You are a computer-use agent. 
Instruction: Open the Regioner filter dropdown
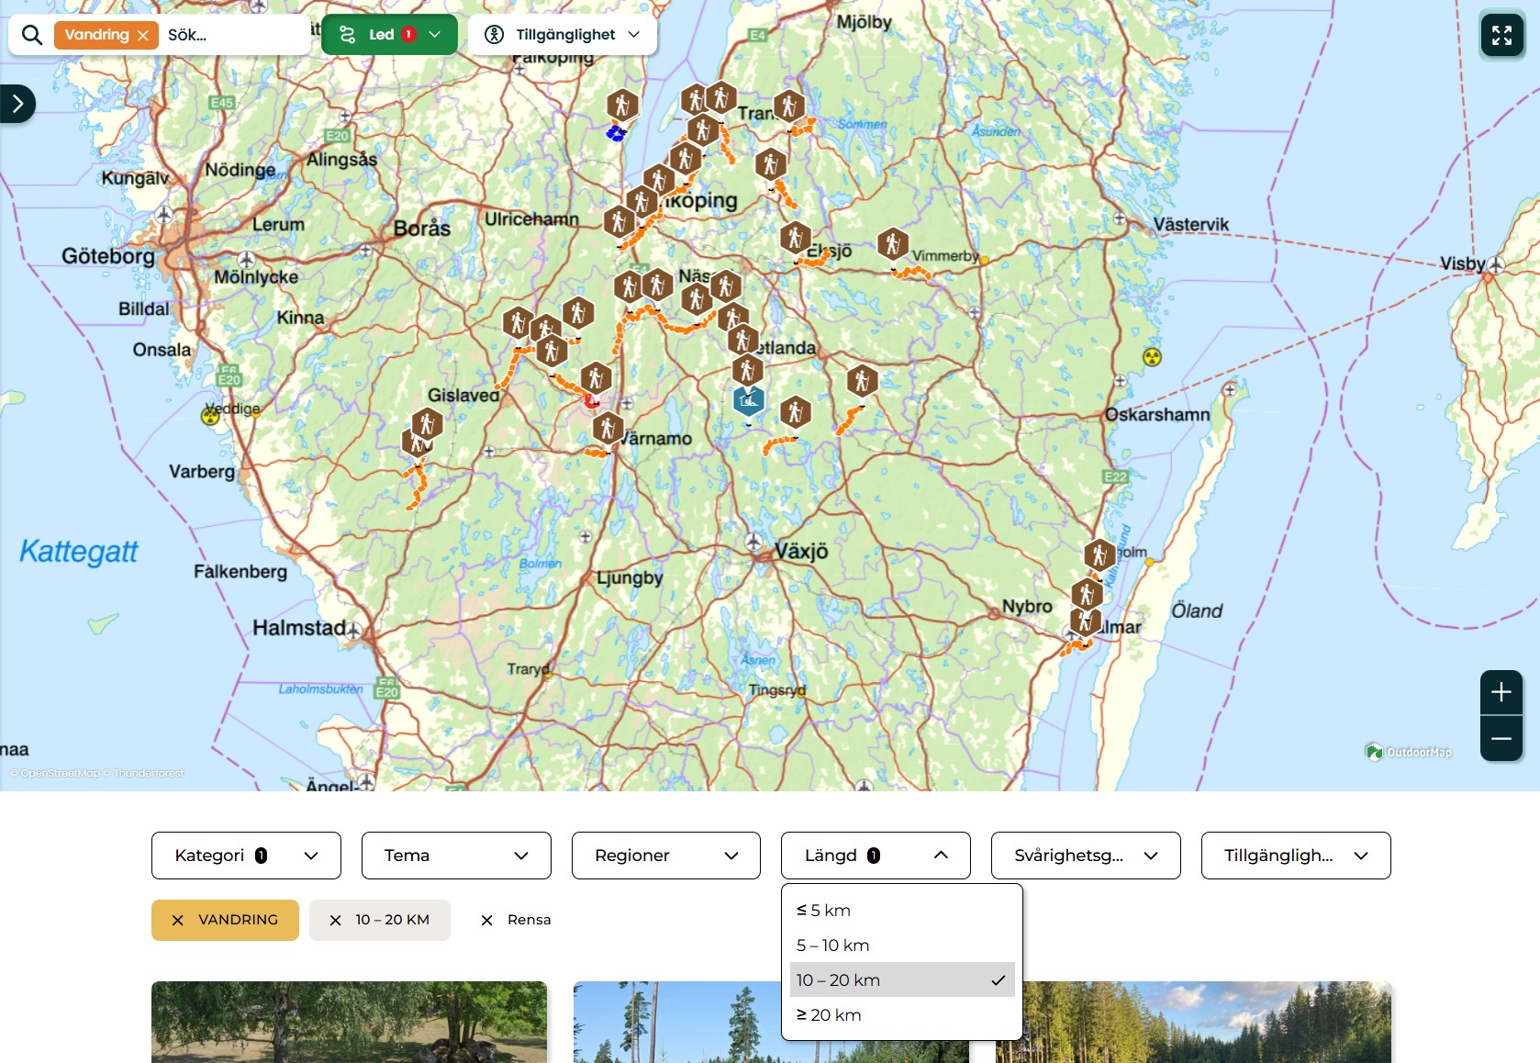(665, 856)
